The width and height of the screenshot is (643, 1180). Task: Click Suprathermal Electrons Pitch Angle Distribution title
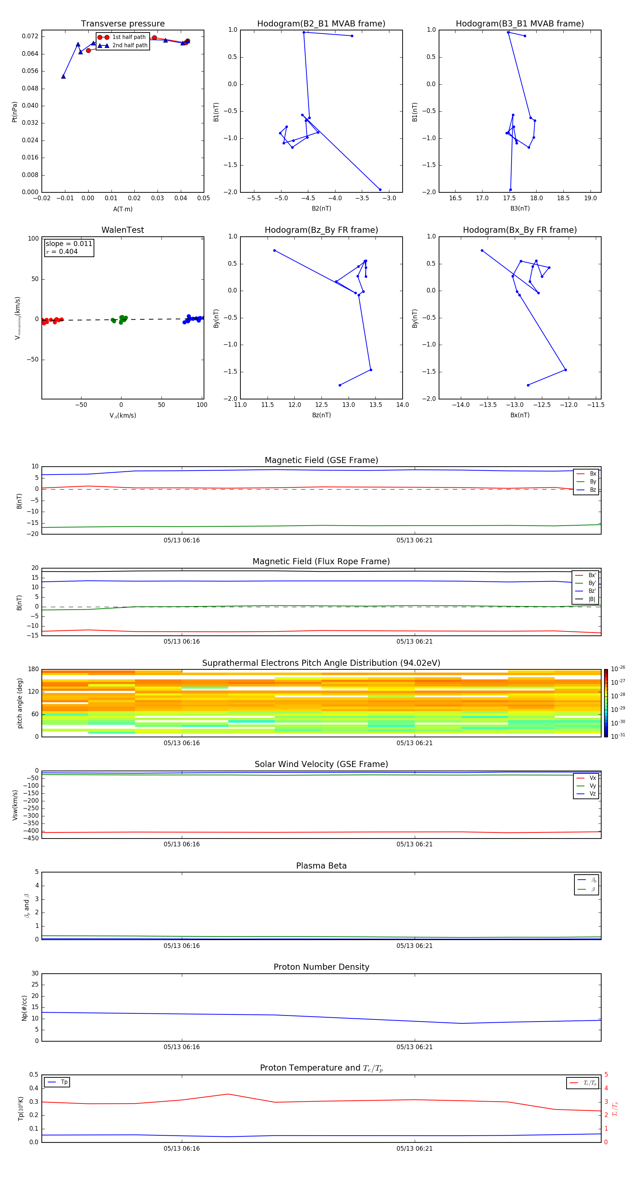tap(321, 663)
